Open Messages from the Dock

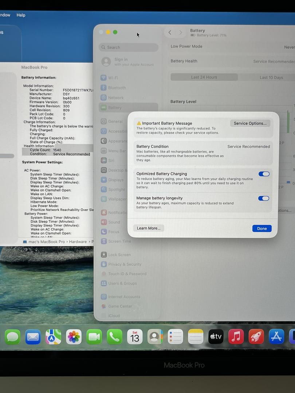coord(12,337)
